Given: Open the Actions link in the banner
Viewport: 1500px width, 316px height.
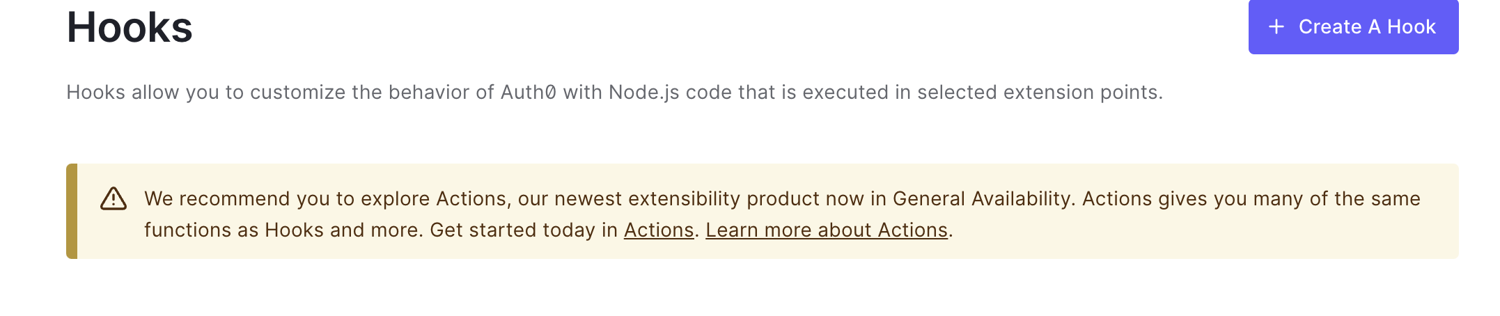Looking at the screenshot, I should coord(658,230).
